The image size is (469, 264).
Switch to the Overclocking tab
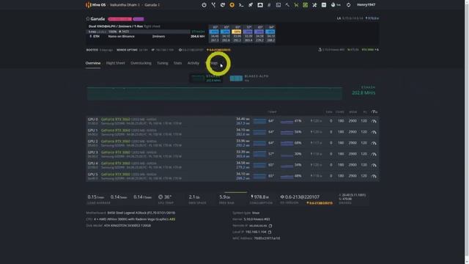point(141,63)
